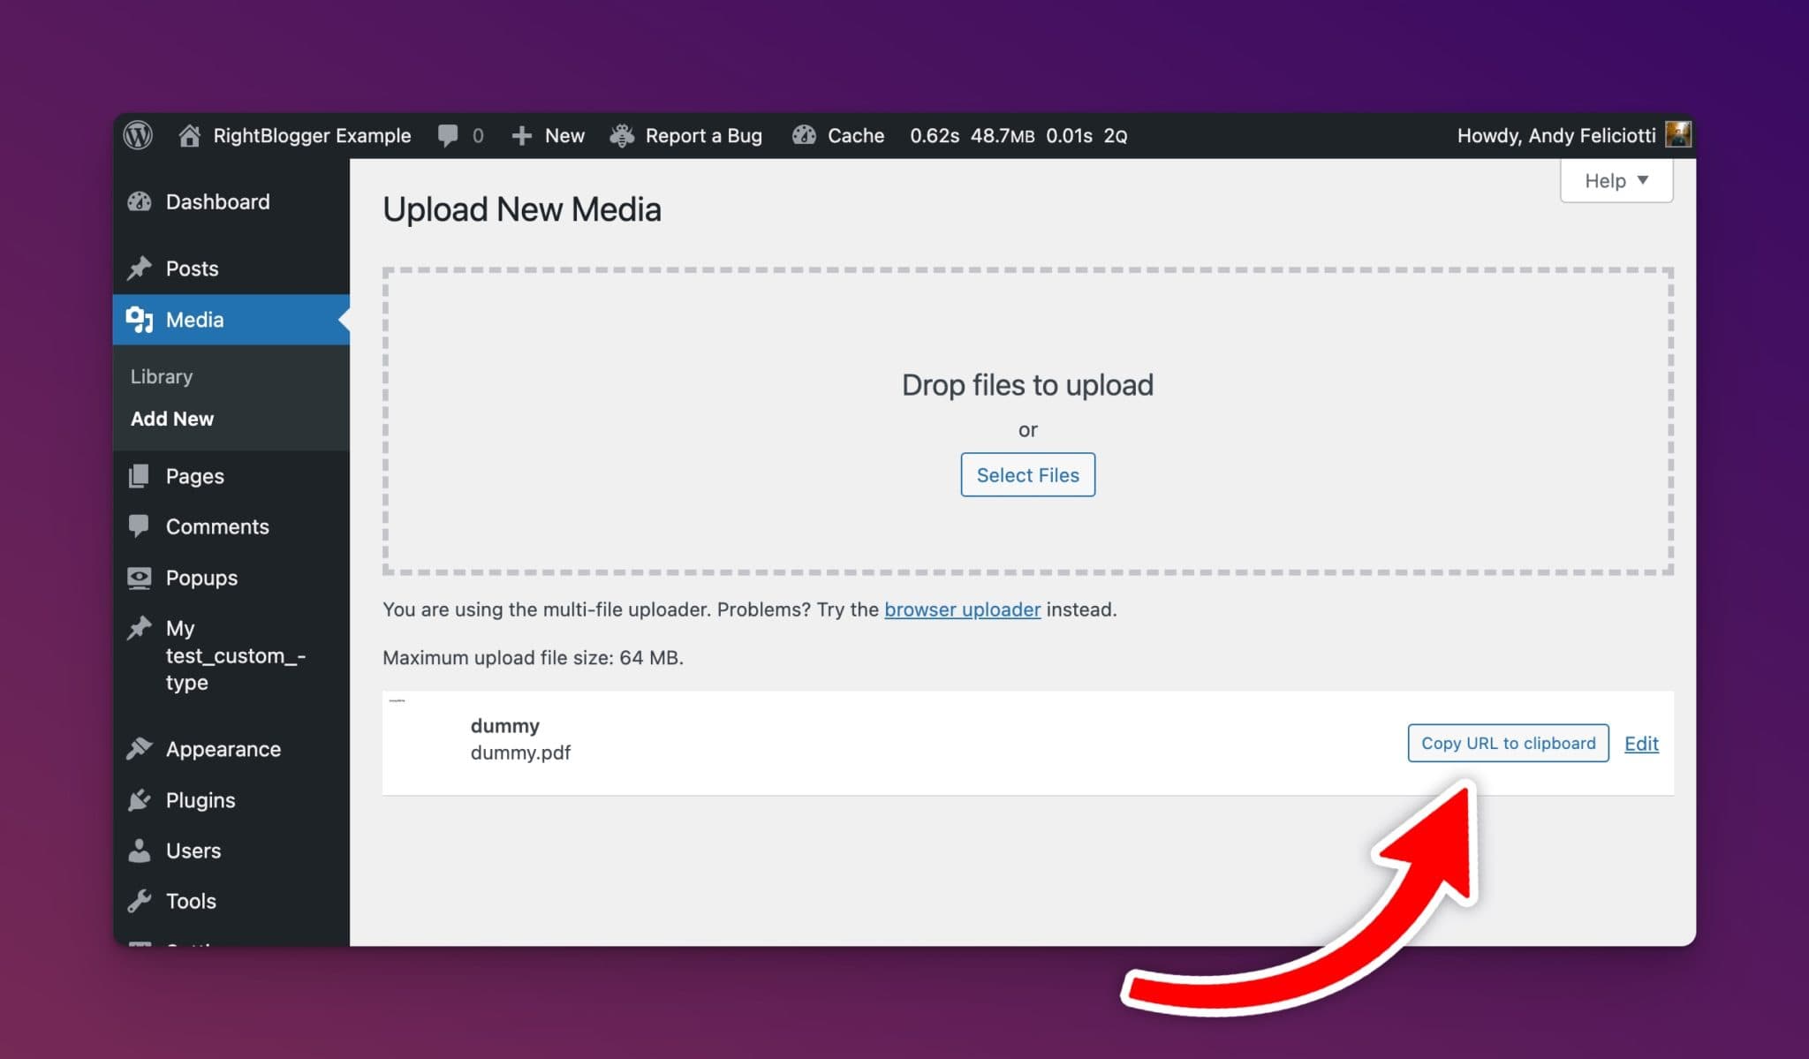Click the browser uploader link
1809x1059 pixels.
tap(962, 609)
